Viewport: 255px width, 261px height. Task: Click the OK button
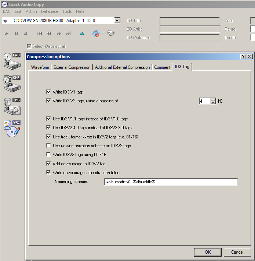pos(208,252)
